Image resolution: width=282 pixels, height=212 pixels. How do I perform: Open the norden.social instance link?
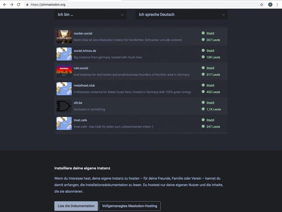point(83,33)
